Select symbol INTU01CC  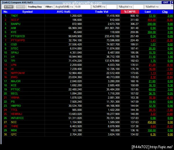tap(17, 118)
